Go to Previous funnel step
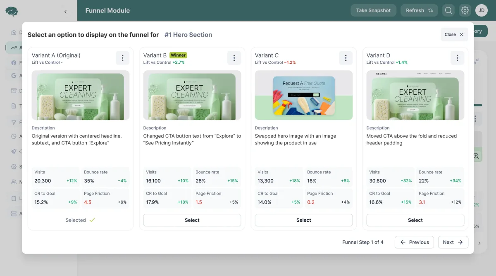The width and height of the screenshot is (496, 276). tap(415, 242)
